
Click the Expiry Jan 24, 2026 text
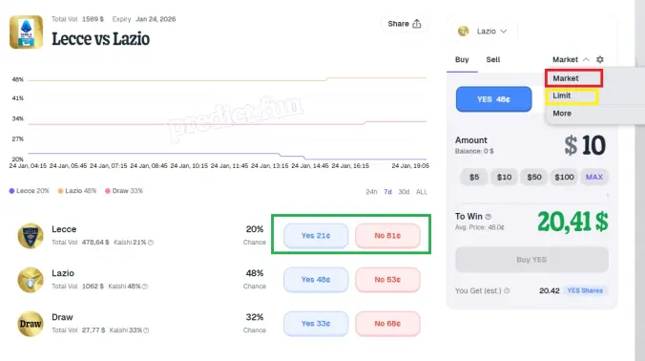(144, 19)
